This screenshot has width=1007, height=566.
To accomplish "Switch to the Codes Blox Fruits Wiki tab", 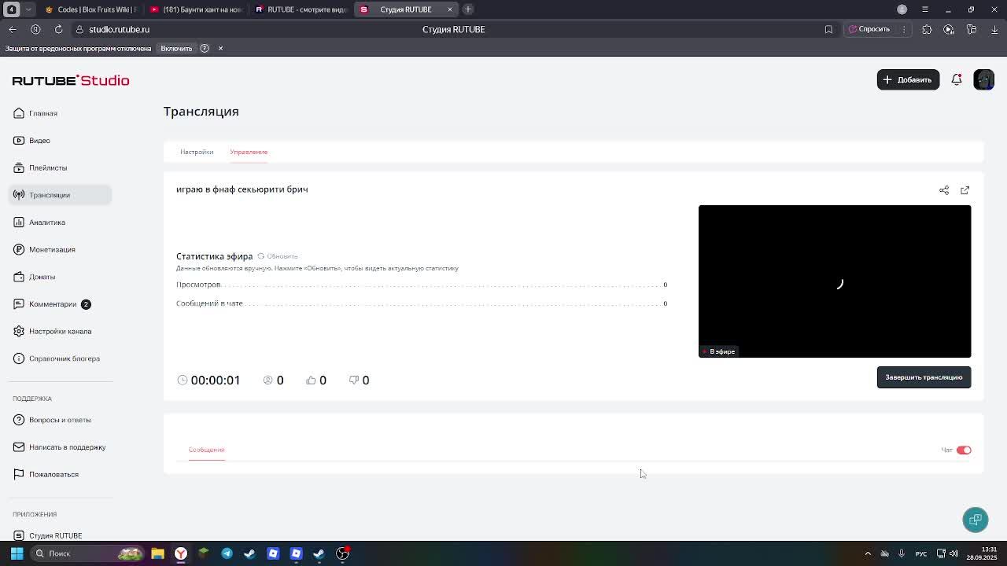I will pyautogui.click(x=90, y=9).
